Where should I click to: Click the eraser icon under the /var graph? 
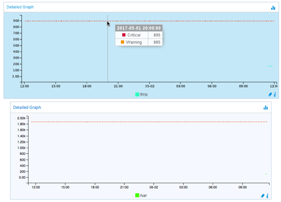(262, 196)
